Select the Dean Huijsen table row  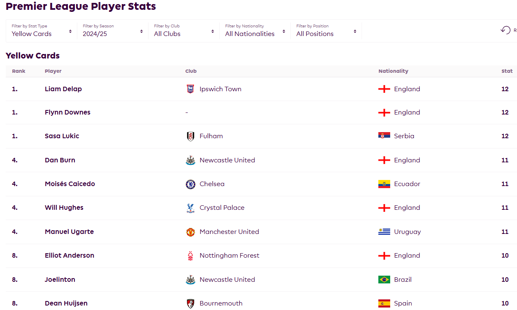point(261,303)
